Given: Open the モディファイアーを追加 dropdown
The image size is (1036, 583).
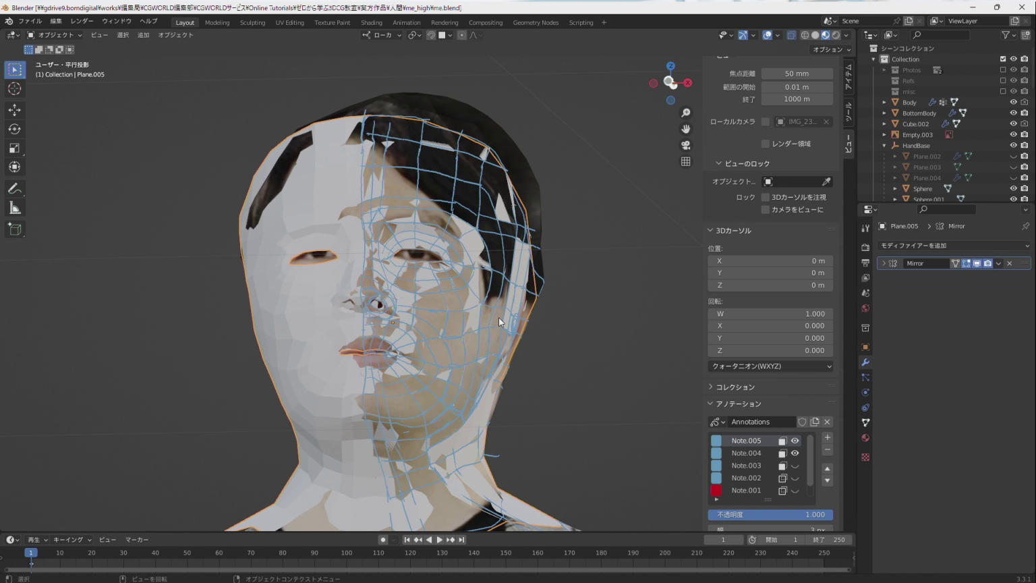Looking at the screenshot, I should pyautogui.click(x=954, y=246).
